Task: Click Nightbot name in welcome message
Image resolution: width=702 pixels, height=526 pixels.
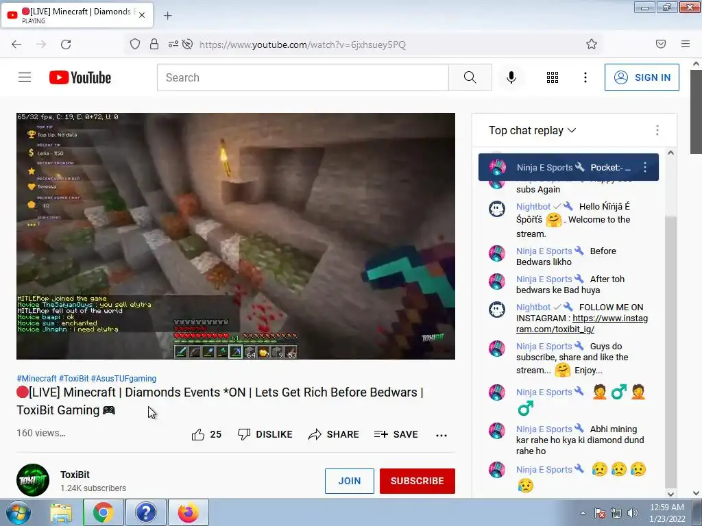Action: click(x=533, y=206)
